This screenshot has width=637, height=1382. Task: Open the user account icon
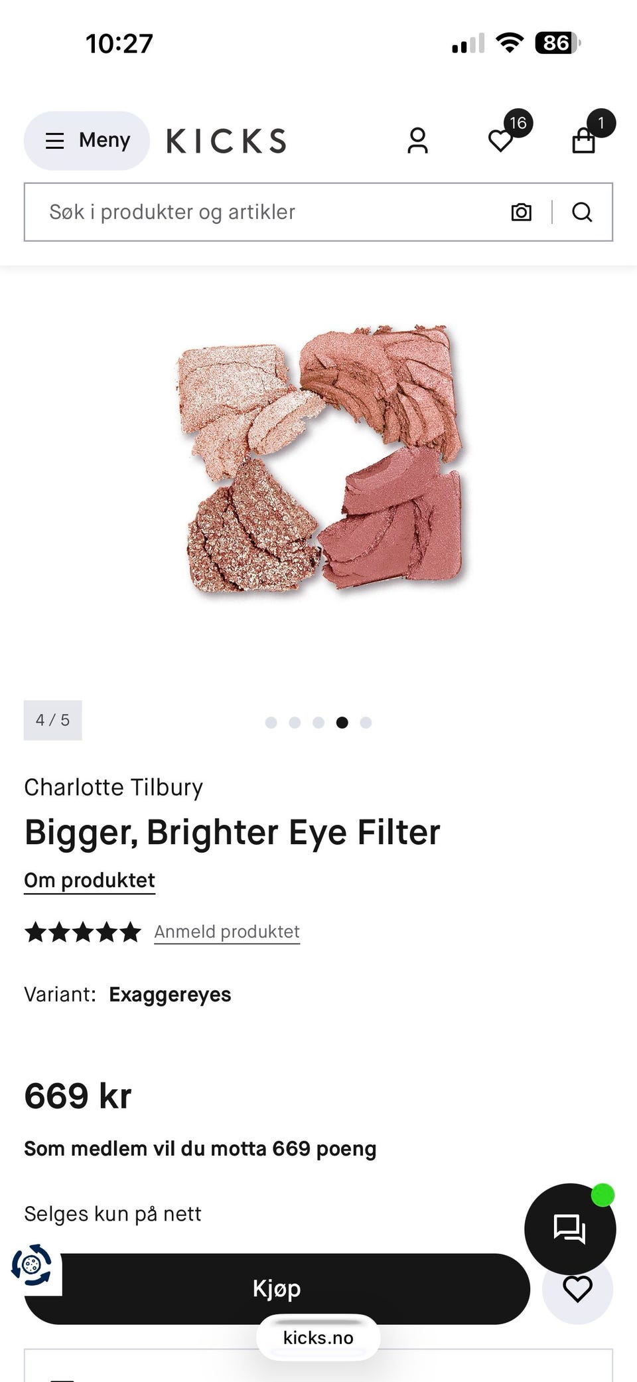[417, 141]
